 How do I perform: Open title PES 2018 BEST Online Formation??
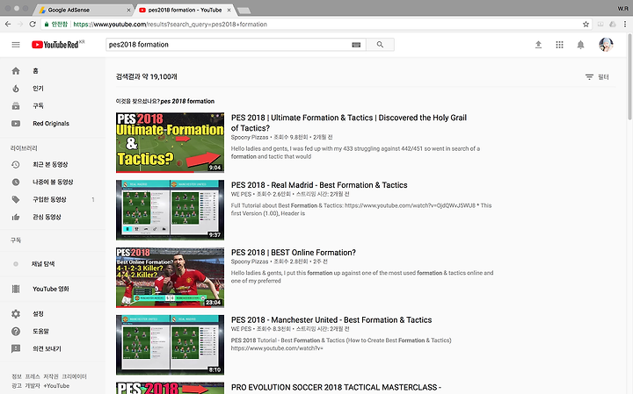coord(293,253)
